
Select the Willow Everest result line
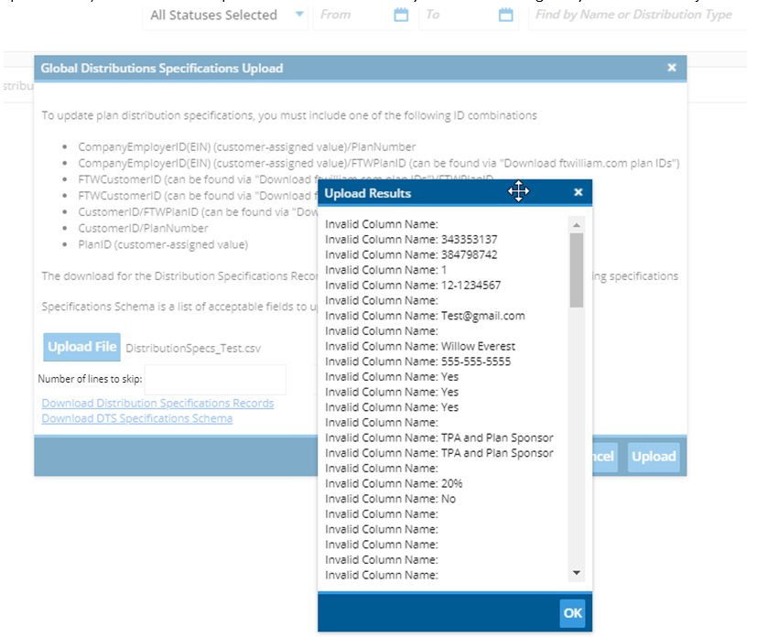pos(420,346)
